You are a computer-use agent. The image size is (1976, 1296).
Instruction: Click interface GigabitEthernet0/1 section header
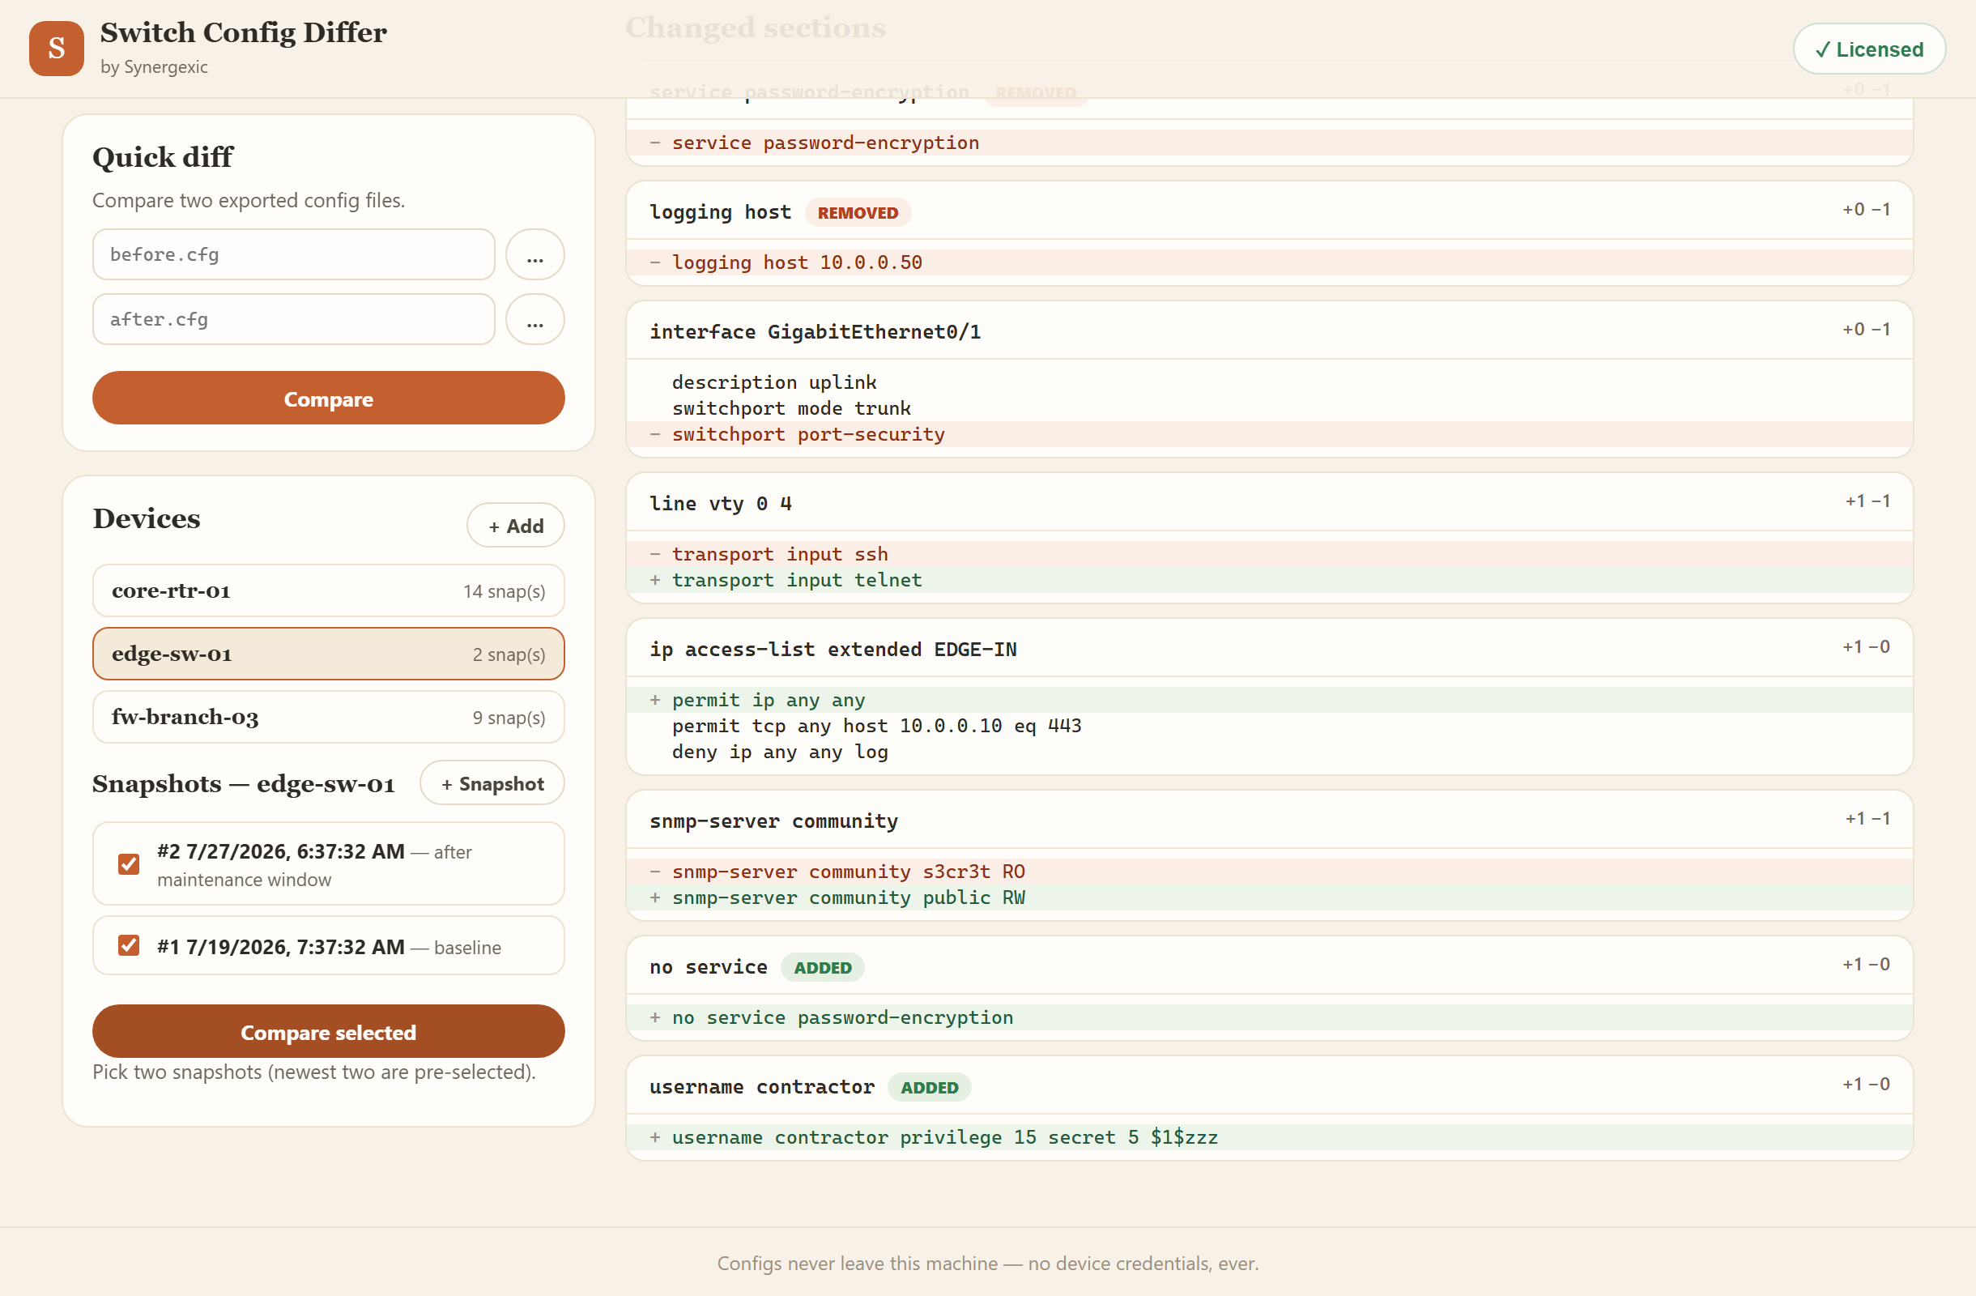click(1269, 330)
